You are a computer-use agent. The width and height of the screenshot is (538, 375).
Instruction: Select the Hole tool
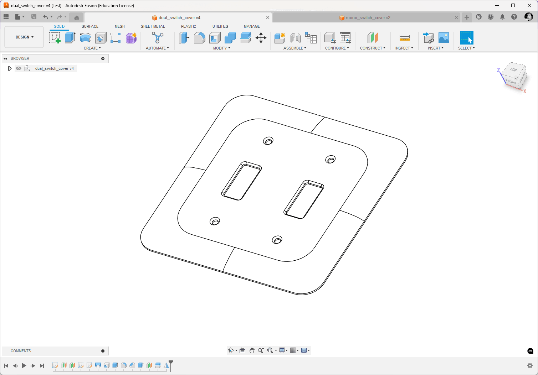(x=101, y=38)
